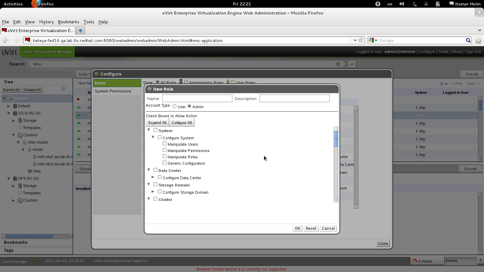Click the Google search engine icon

tap(371, 40)
